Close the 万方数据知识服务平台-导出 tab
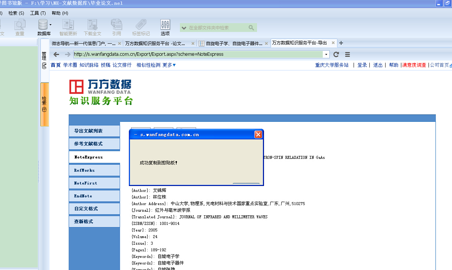Image resolution: width=452 pixels, height=270 pixels. coord(333,43)
